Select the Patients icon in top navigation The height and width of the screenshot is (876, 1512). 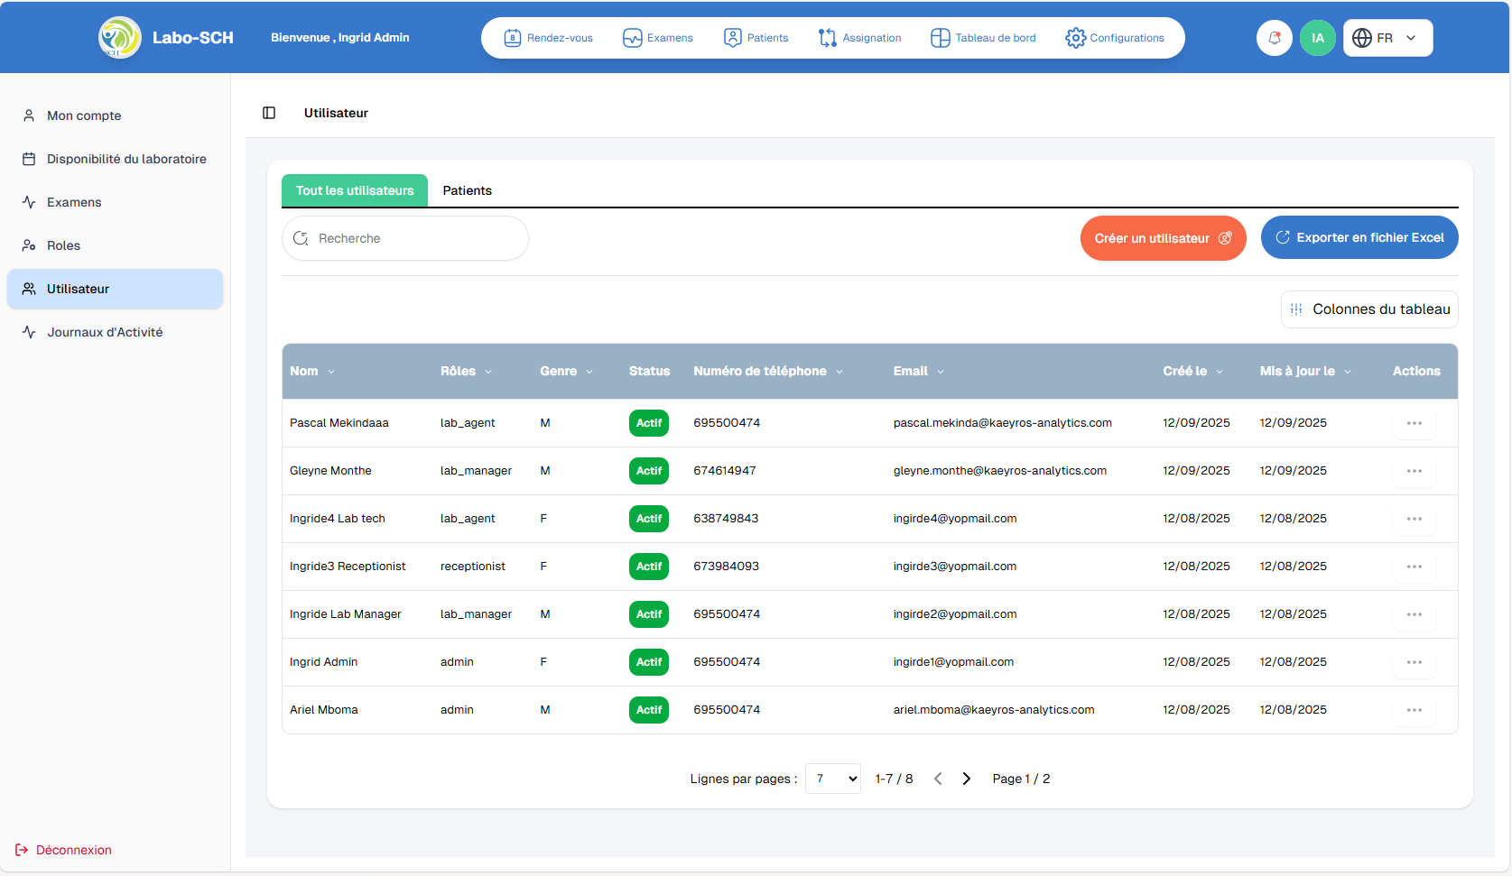(x=732, y=38)
